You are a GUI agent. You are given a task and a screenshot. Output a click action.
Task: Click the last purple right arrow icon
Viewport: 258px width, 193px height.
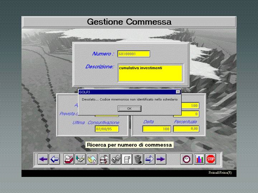coord(161,159)
